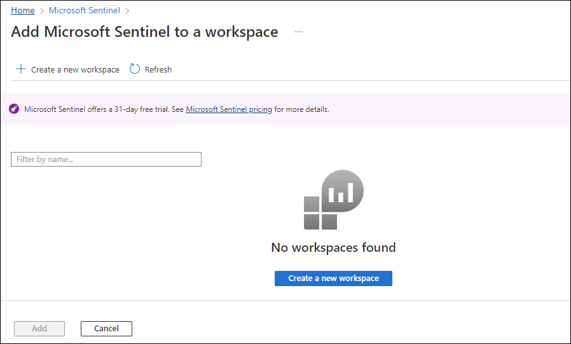Click the Add Microsoft Sentinel page title
Image resolution: width=571 pixels, height=344 pixels.
(144, 32)
